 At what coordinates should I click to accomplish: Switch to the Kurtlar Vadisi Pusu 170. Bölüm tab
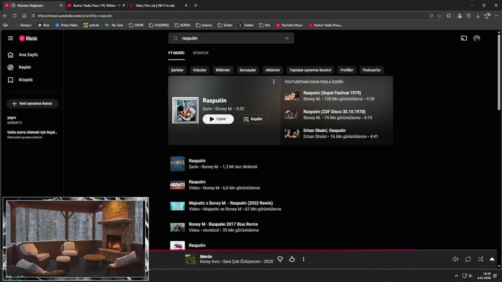point(96,5)
